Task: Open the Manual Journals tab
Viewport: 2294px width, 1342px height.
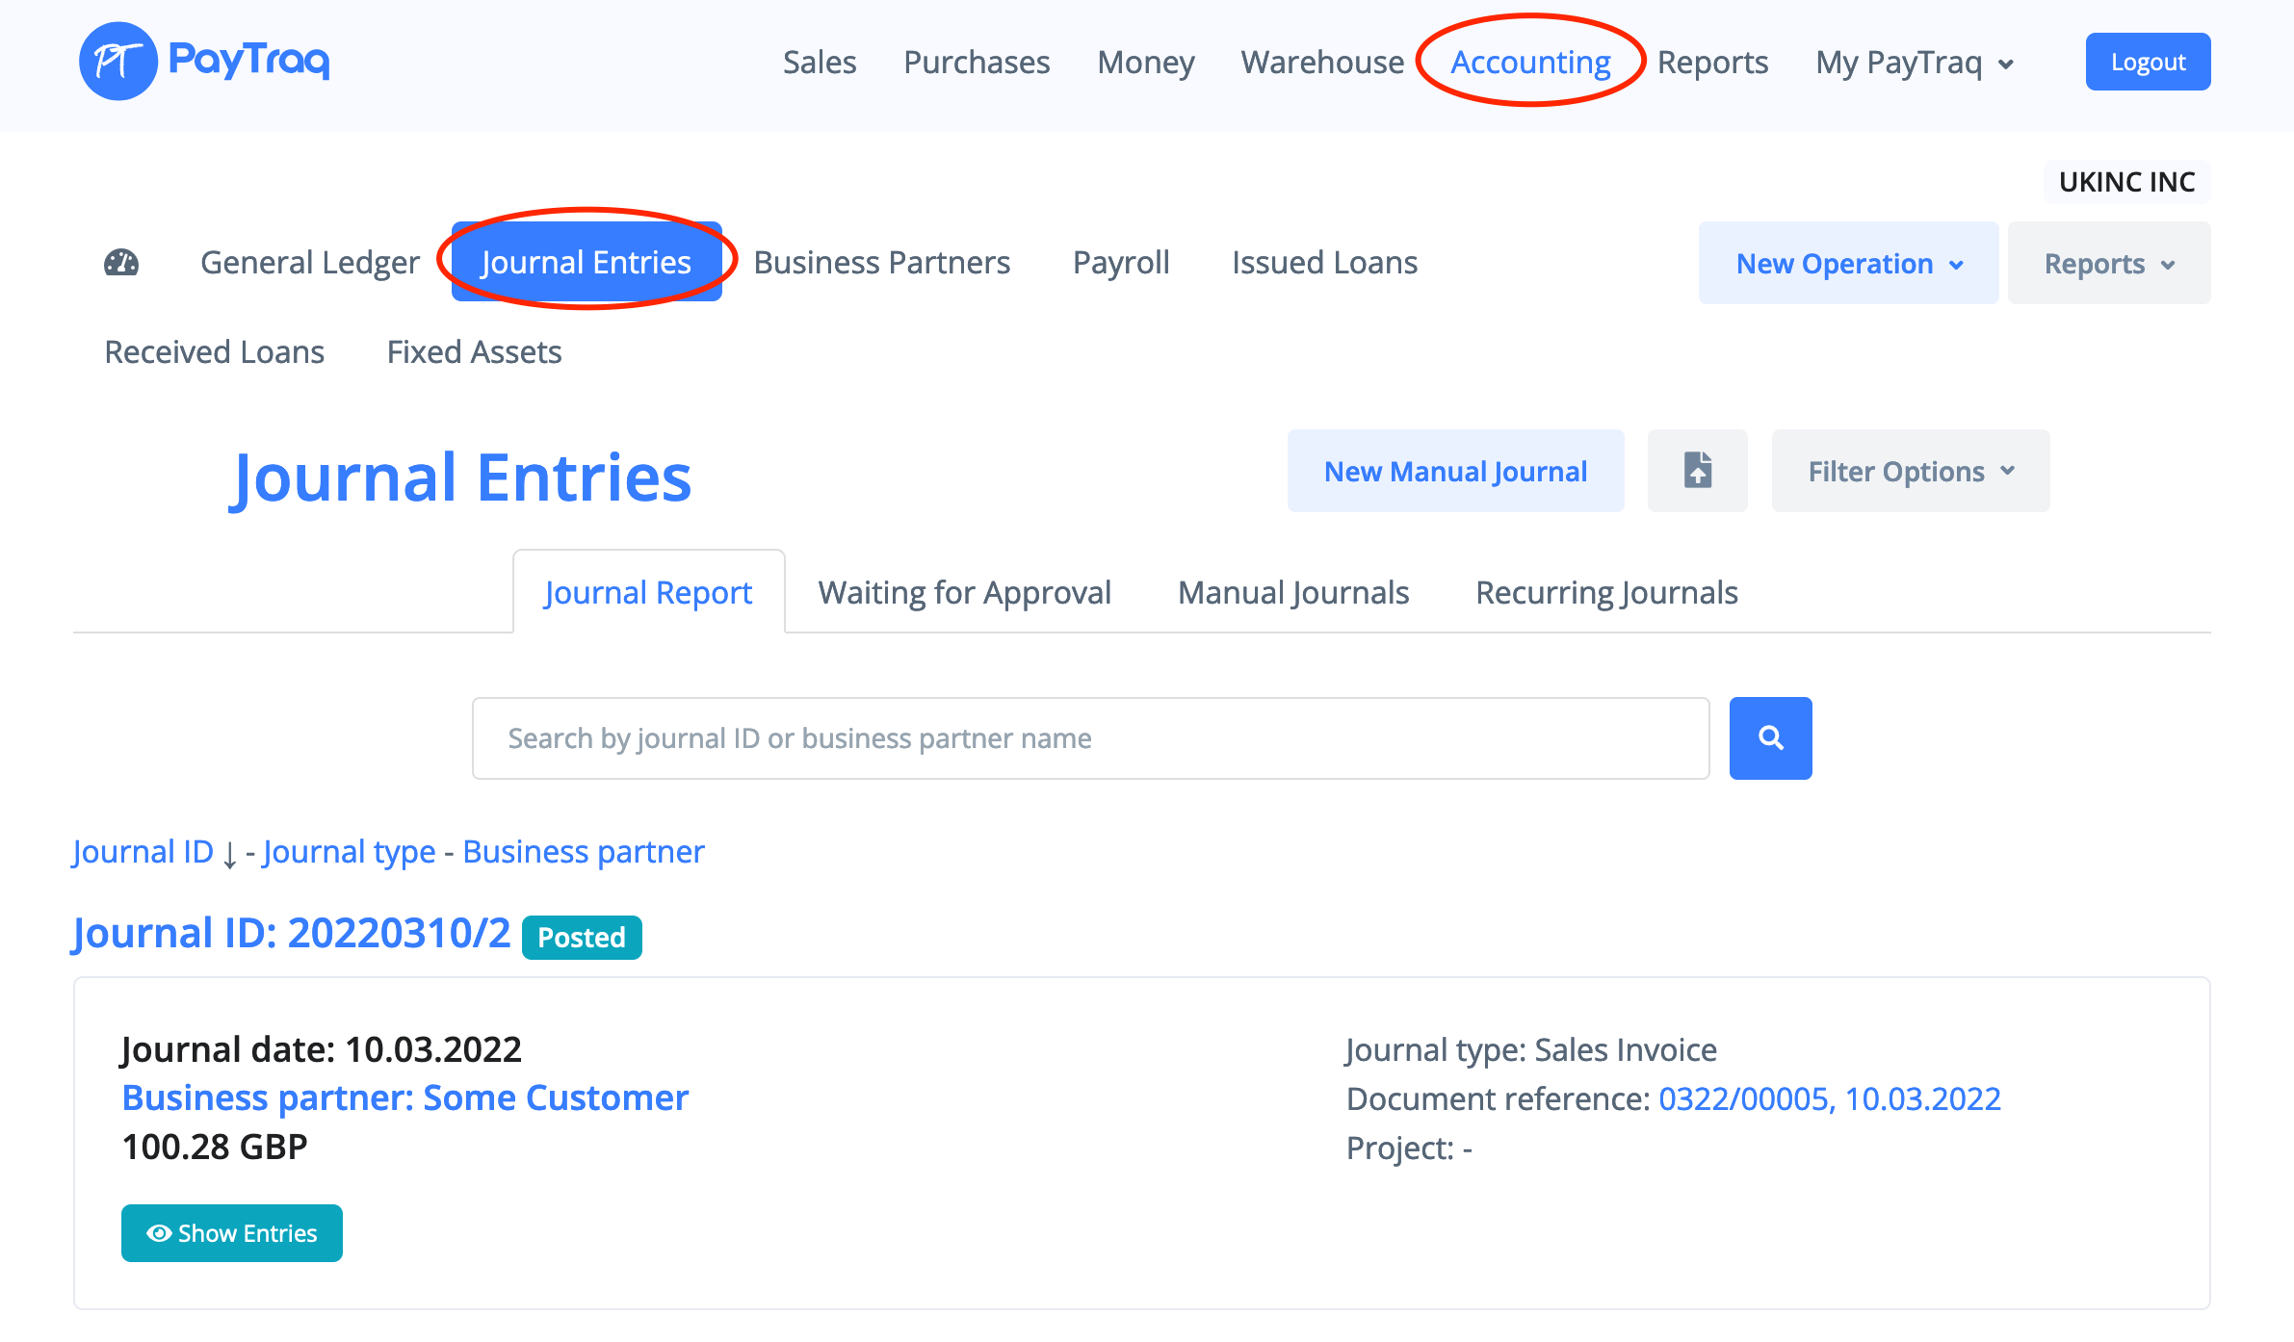Action: click(x=1292, y=592)
